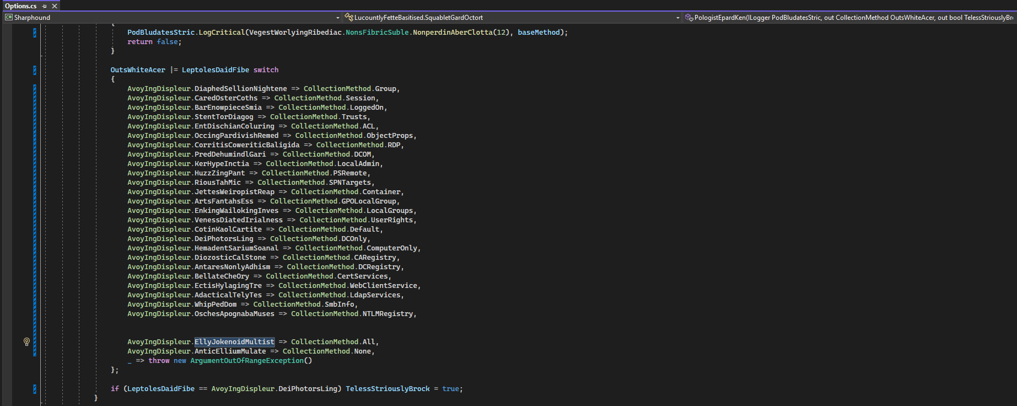Open the Sharphound project dropdown arrow

(x=338, y=18)
